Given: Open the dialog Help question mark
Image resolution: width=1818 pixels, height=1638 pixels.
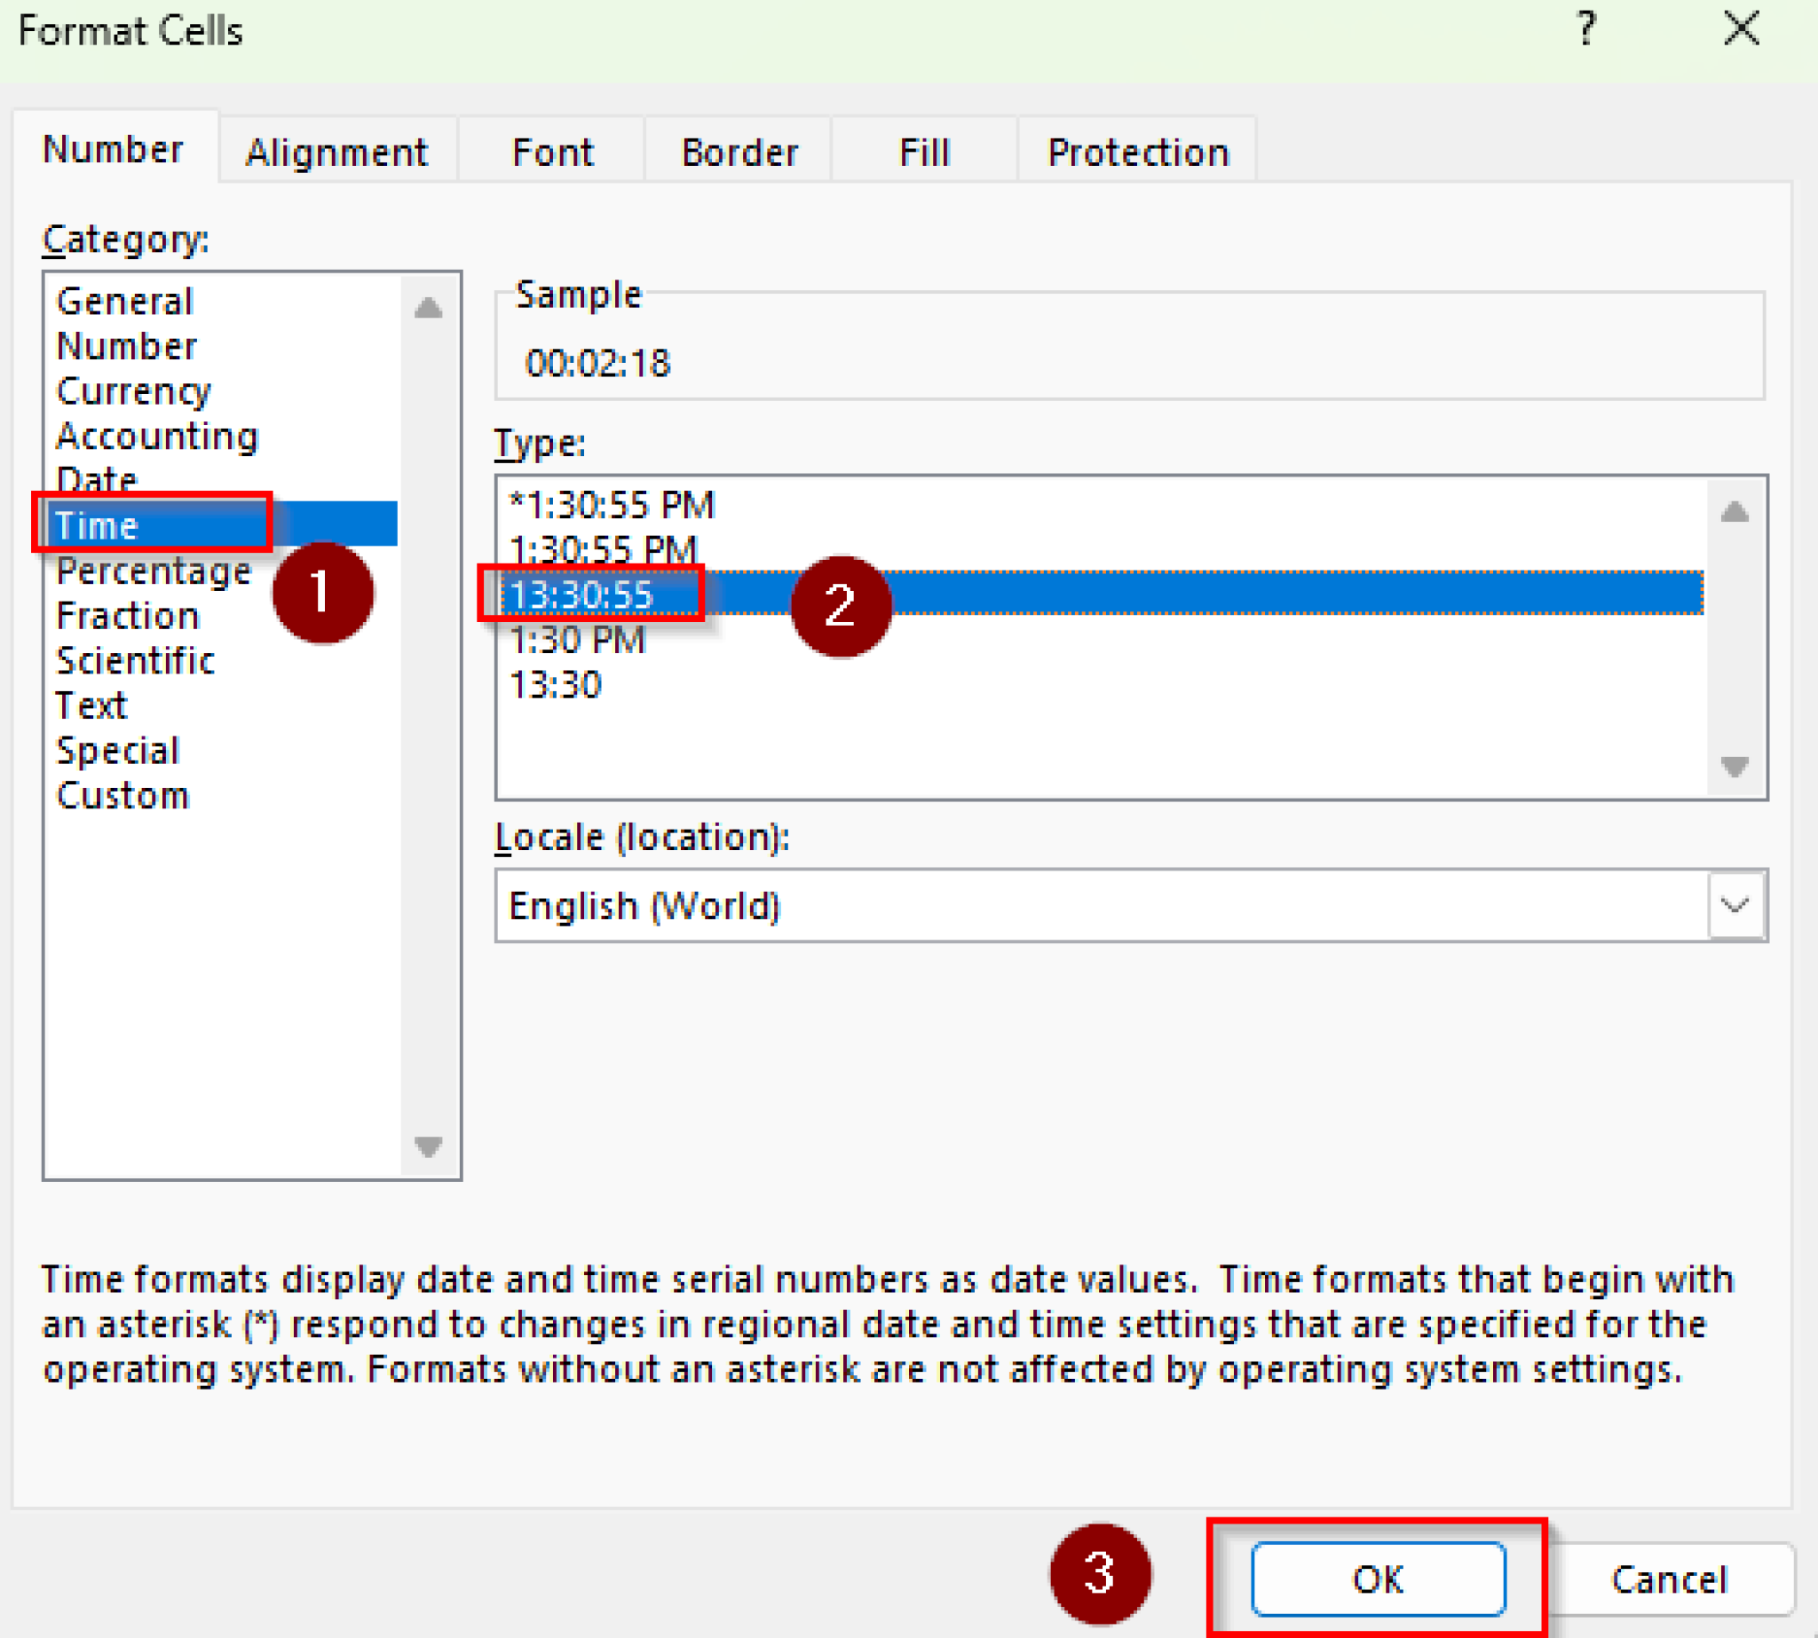Looking at the screenshot, I should [x=1588, y=29].
